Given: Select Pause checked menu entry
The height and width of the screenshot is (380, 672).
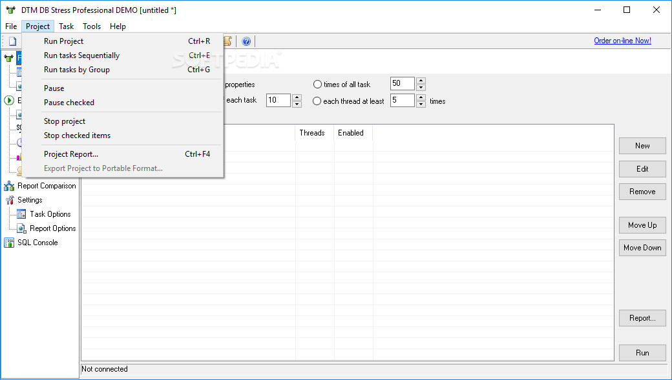Looking at the screenshot, I should [123, 103].
